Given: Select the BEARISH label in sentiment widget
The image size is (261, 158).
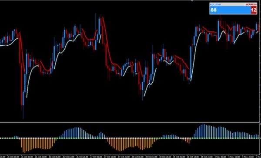Looking at the screenshot, I should click(x=251, y=4).
